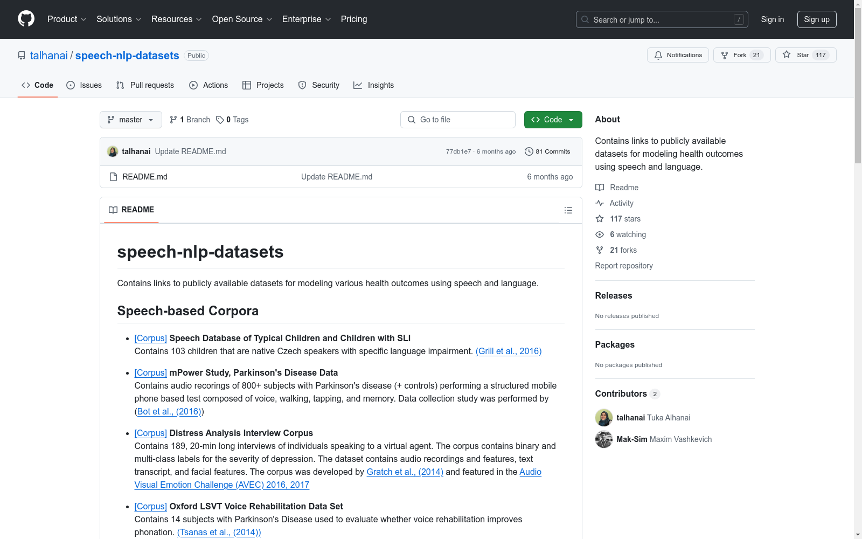Screen dimensions: 862x539
Task: Open the Corpus link for Speech Database of Typical Children
Action: 151,338
